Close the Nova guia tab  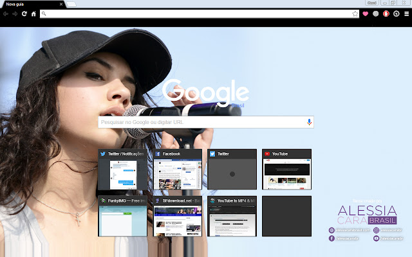pos(61,4)
